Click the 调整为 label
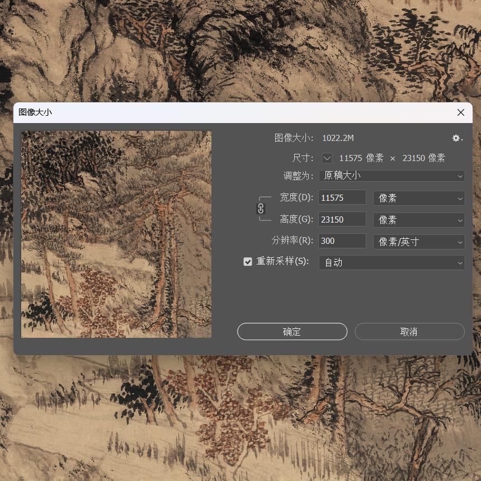This screenshot has height=481, width=481. point(298,176)
